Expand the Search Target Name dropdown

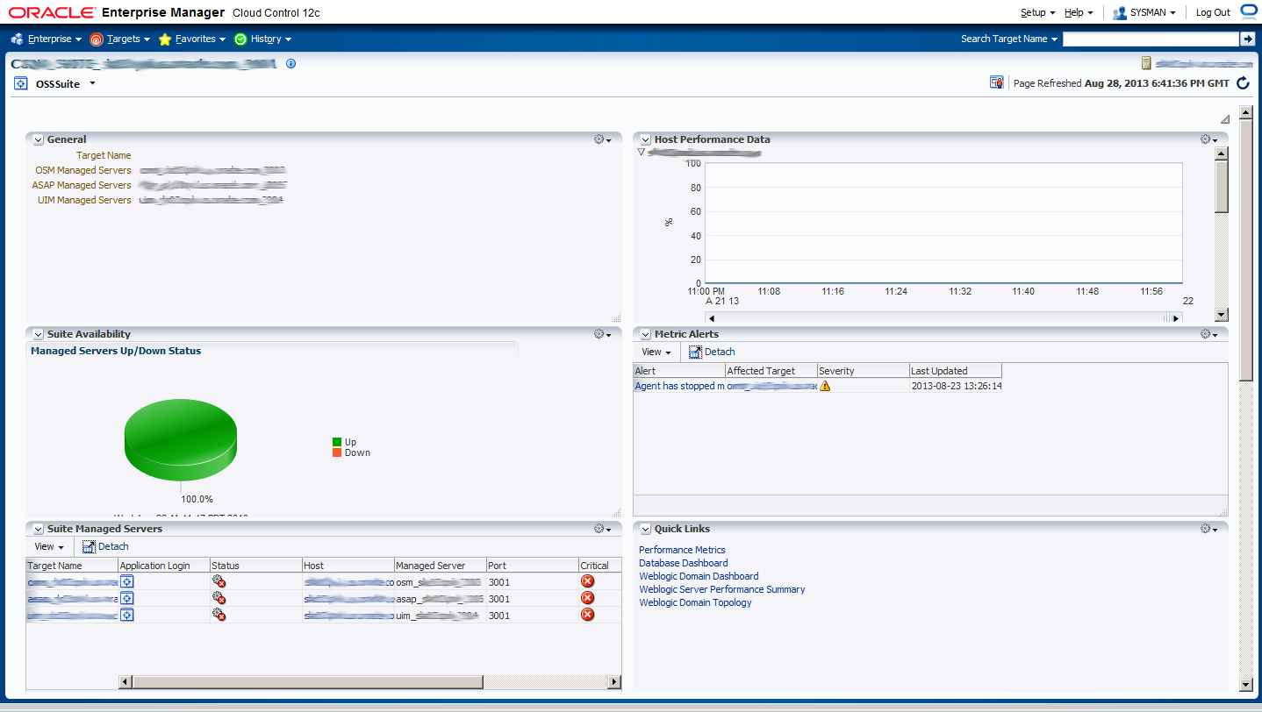[1009, 39]
